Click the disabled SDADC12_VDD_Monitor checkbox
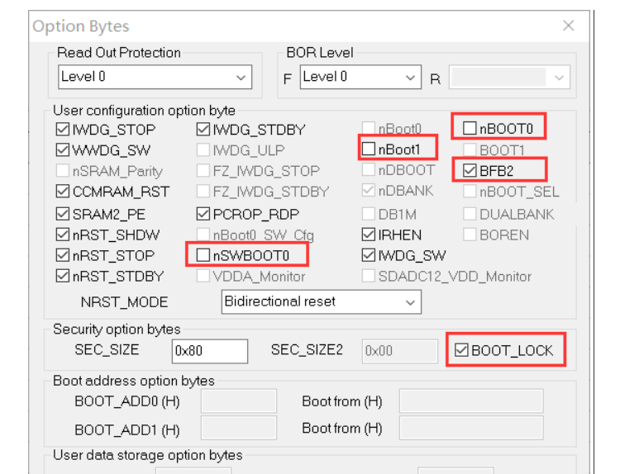Image resolution: width=620 pixels, height=474 pixels. (368, 276)
